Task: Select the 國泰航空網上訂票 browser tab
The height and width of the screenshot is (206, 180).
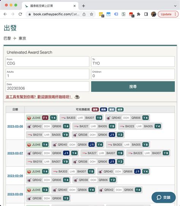Action: pos(50,6)
